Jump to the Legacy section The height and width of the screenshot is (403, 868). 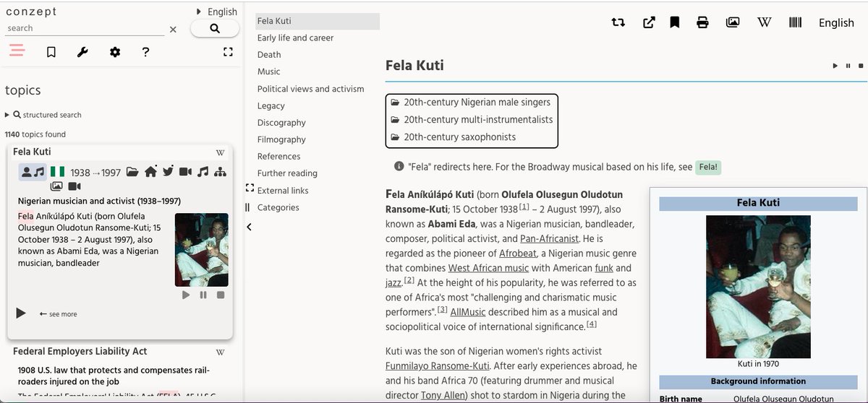(271, 105)
